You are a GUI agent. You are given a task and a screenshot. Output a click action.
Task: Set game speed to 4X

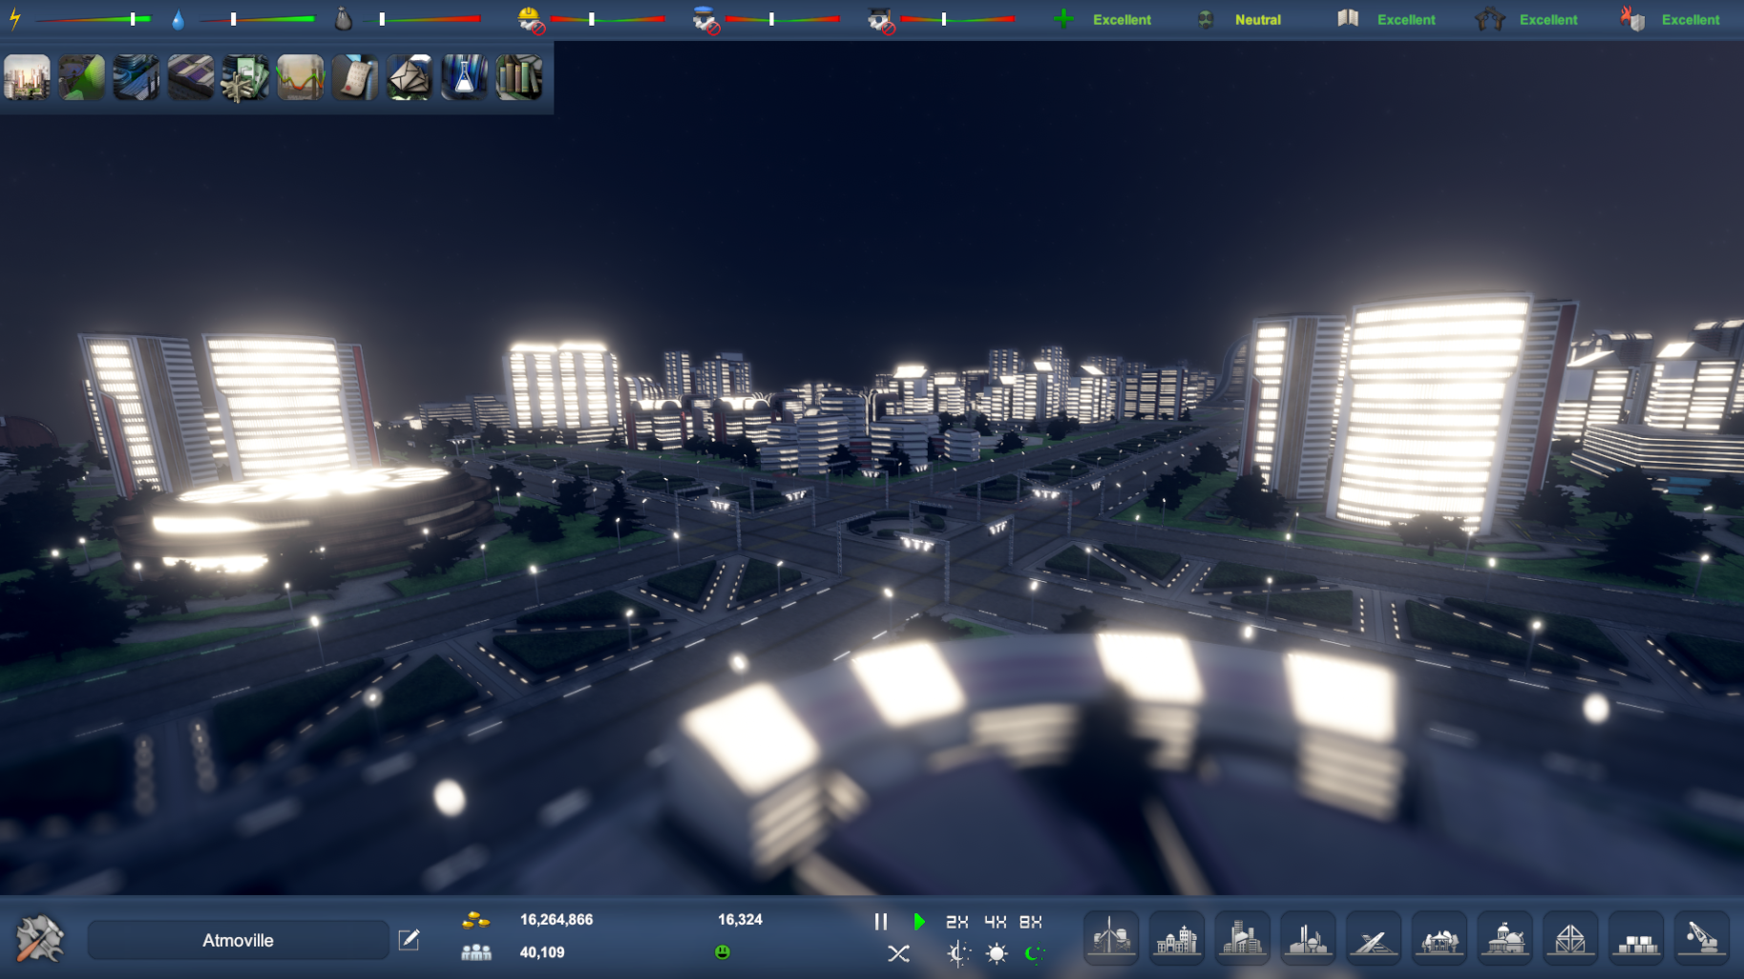[x=995, y=922]
